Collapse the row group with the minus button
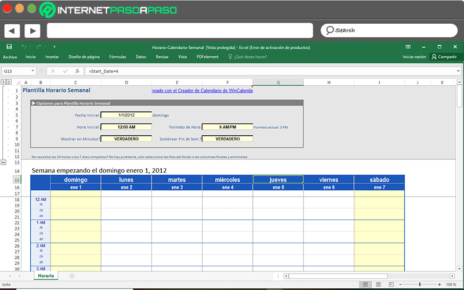 coord(3,162)
